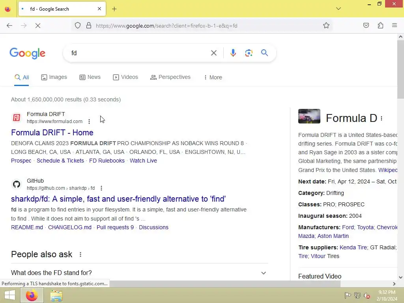Click the Google logo
The height and width of the screenshot is (303, 404).
click(x=28, y=53)
